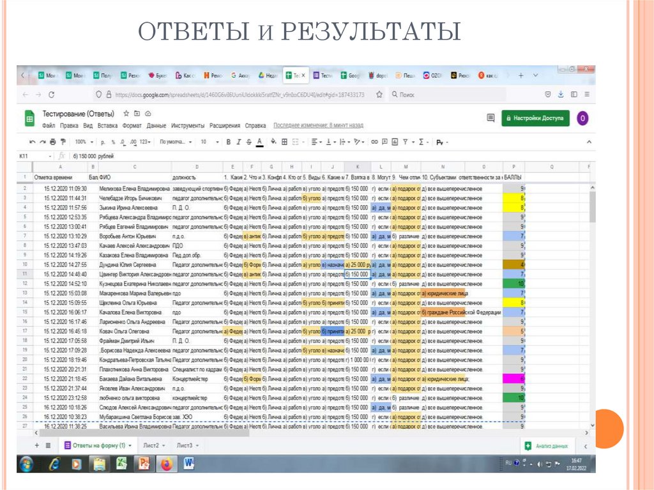
Task: Insert comment from the toolbar
Action: [x=384, y=142]
